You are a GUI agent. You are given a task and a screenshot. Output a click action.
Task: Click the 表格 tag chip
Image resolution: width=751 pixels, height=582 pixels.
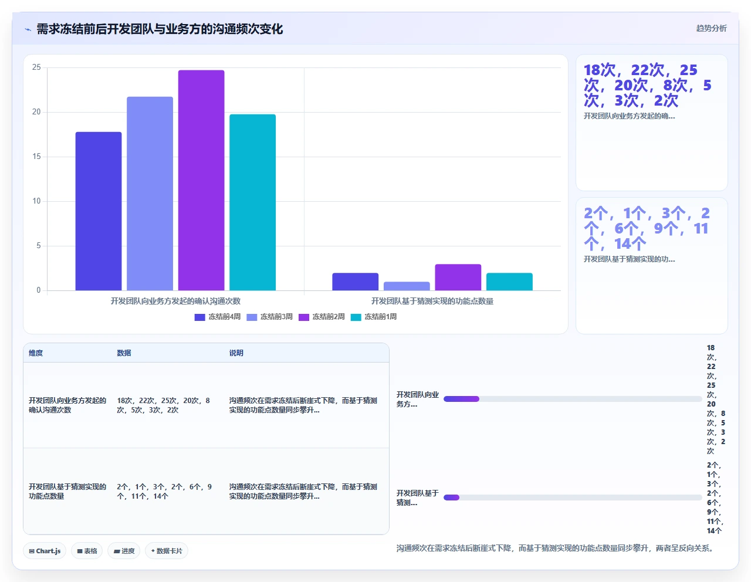coord(87,551)
